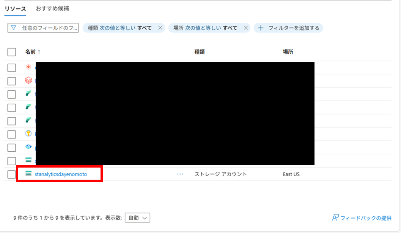Click the sort arrow next to 名前
Viewport: 401px width, 233px height.
pyautogui.click(x=39, y=52)
